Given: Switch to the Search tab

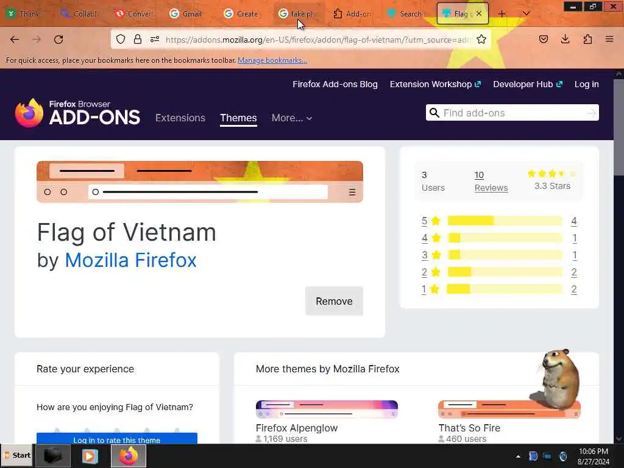Looking at the screenshot, I should (407, 13).
